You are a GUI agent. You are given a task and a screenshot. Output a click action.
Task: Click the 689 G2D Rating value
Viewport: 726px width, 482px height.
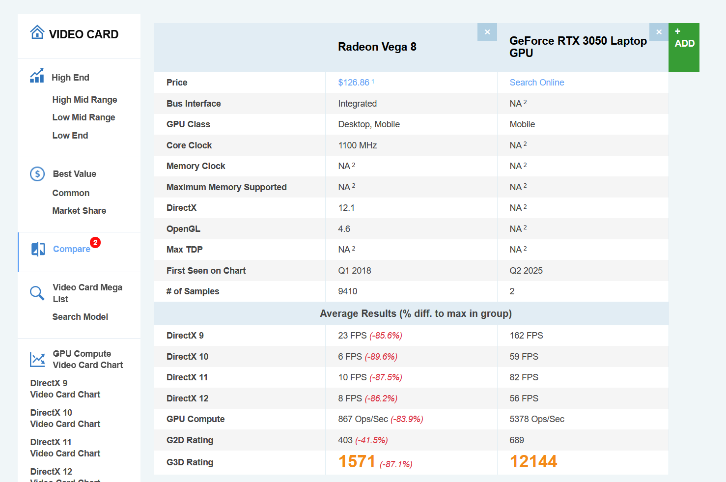point(517,440)
